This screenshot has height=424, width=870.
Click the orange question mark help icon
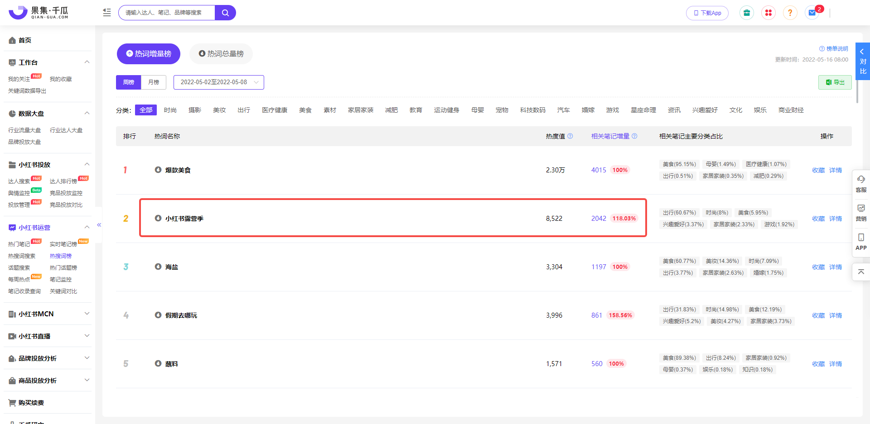pyautogui.click(x=790, y=13)
